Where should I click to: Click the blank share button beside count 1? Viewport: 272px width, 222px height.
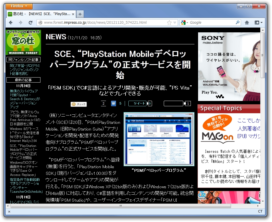point(174,103)
